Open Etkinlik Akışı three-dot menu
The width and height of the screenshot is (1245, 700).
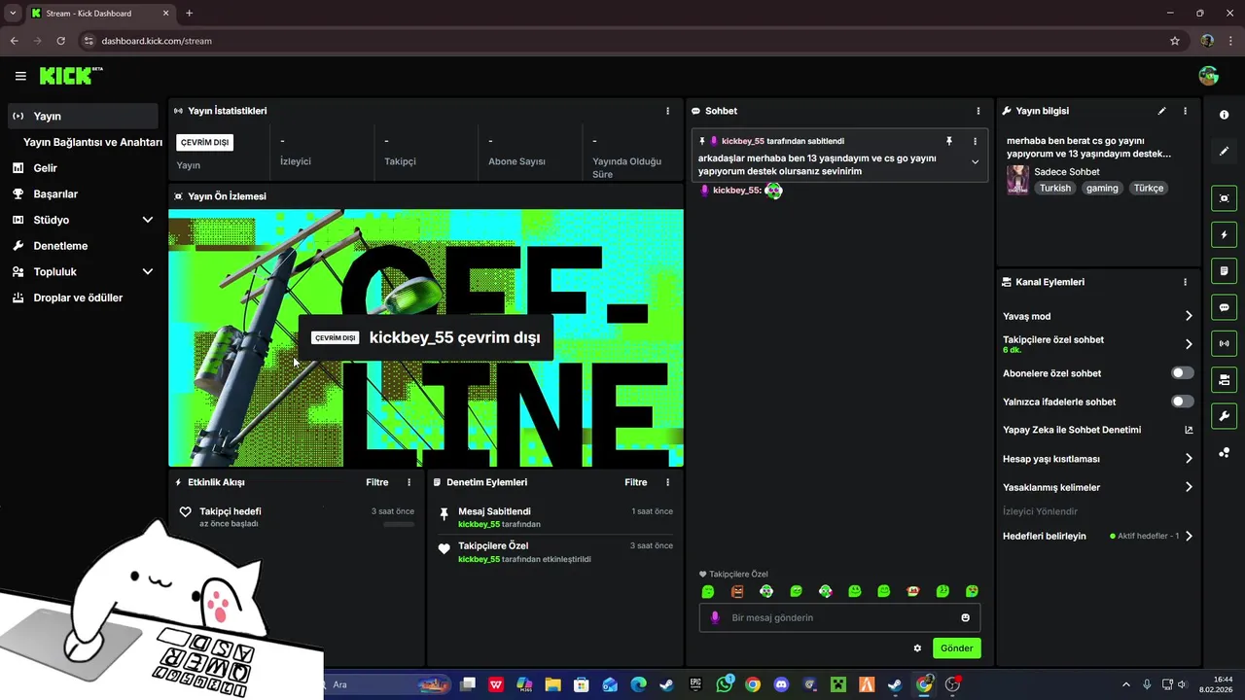point(409,482)
